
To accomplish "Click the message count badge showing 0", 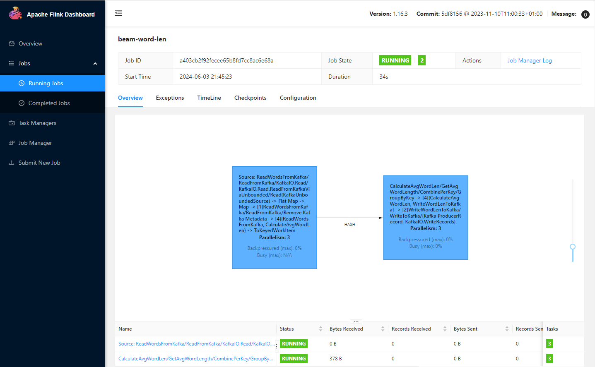I will (x=585, y=14).
